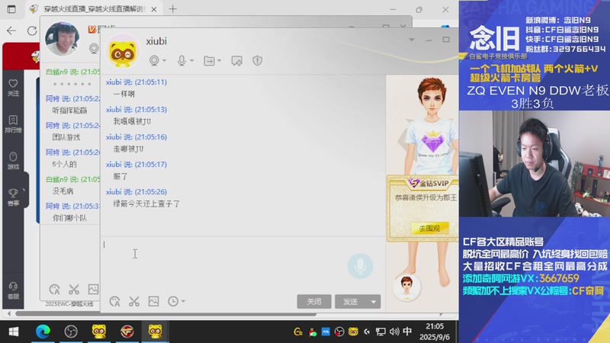
Task: Insert a picture using the image icon in xiubi chat
Action: (x=154, y=301)
